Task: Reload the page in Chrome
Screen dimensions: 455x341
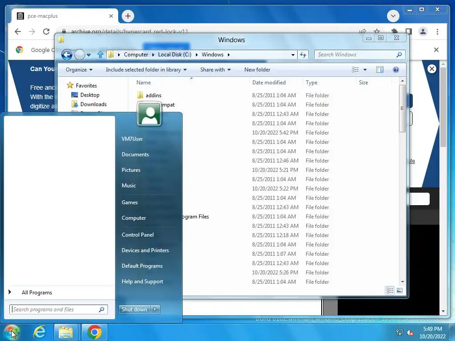Action: (46, 32)
